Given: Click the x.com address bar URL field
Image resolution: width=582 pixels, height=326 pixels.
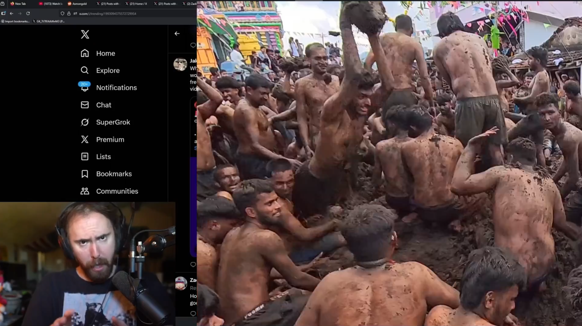Looking at the screenshot, I should click(127, 14).
